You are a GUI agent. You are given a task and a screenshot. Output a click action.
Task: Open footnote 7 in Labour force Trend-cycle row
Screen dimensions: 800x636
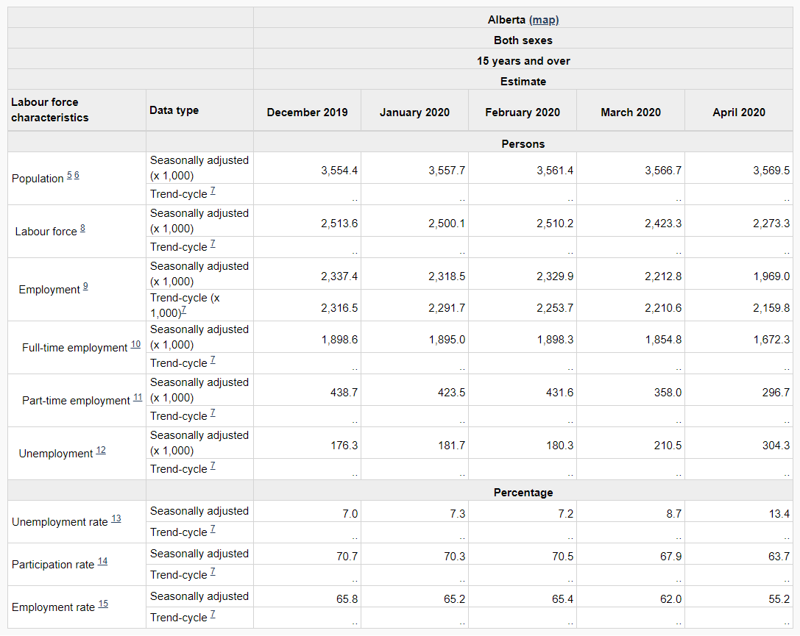click(213, 244)
